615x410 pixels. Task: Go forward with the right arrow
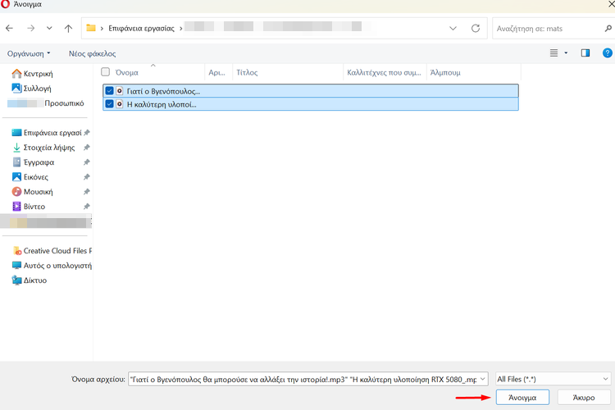point(30,28)
